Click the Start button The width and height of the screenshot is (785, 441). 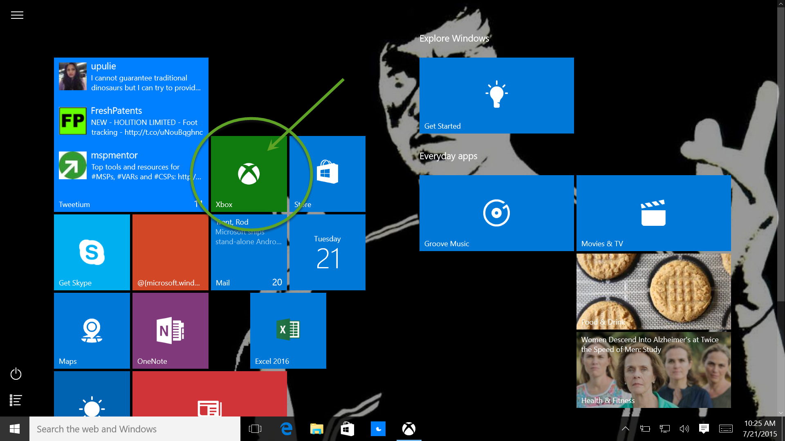click(15, 429)
